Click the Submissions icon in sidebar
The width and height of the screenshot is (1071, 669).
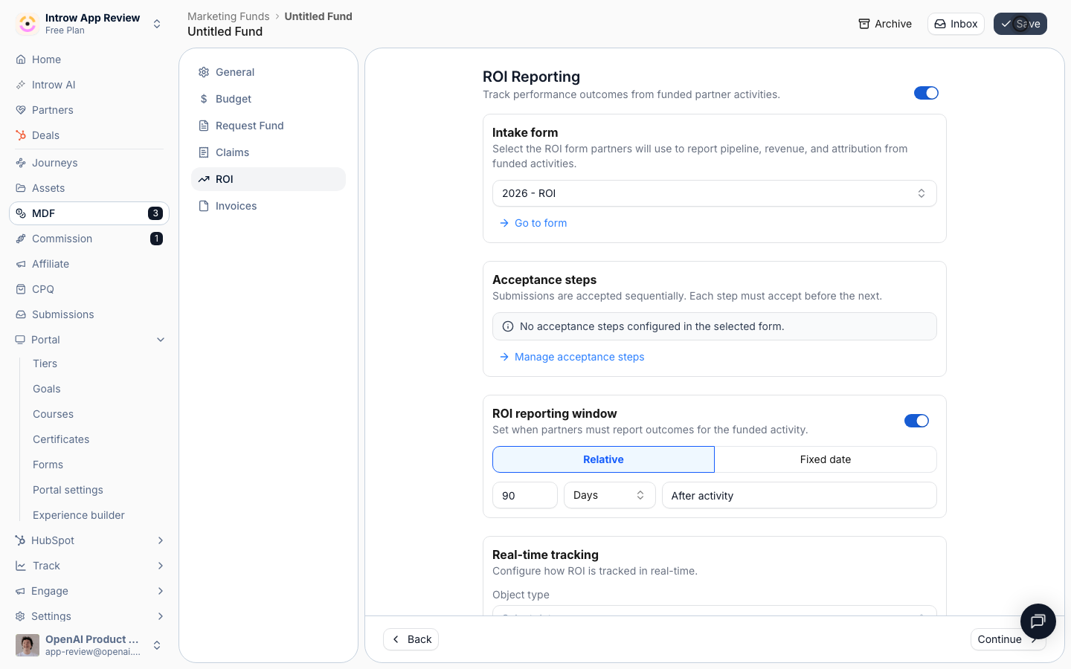(21, 314)
